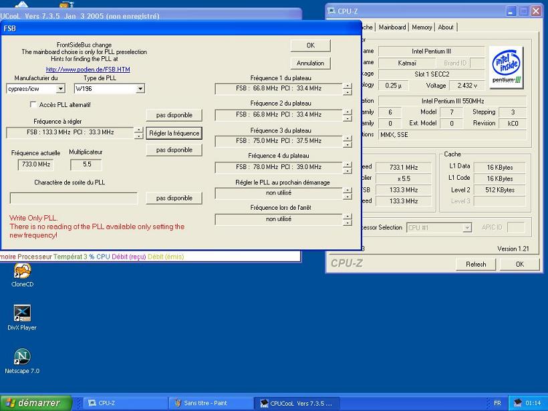This screenshot has width=548, height=411.
Task: Step up Fréquence 3 du plateau
Action: tap(348, 138)
